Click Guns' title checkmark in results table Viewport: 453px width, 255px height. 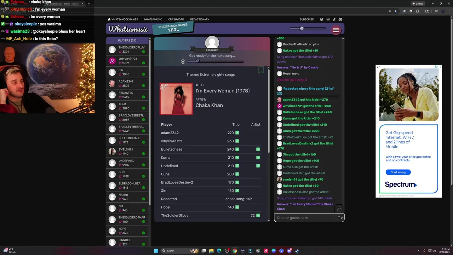(x=237, y=174)
